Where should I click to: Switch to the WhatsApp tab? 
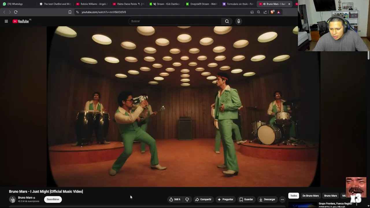pyautogui.click(x=18, y=4)
